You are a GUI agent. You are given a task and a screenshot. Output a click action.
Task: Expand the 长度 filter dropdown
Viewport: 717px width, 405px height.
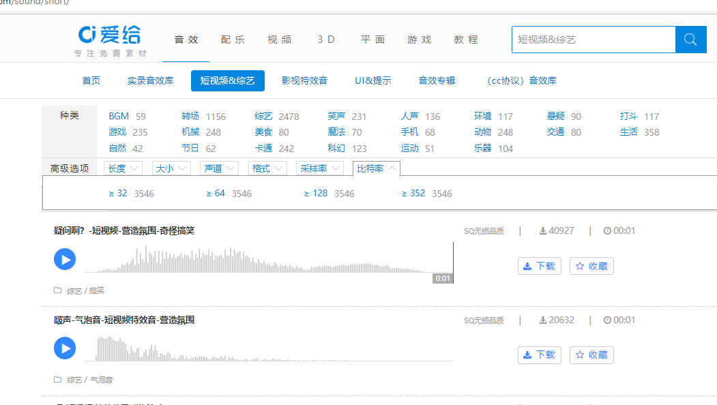point(123,168)
